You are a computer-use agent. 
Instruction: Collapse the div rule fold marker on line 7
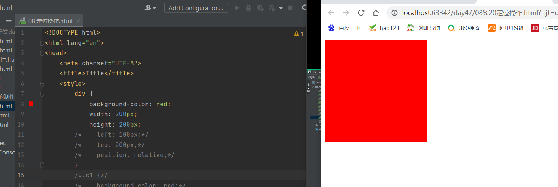tap(42, 94)
